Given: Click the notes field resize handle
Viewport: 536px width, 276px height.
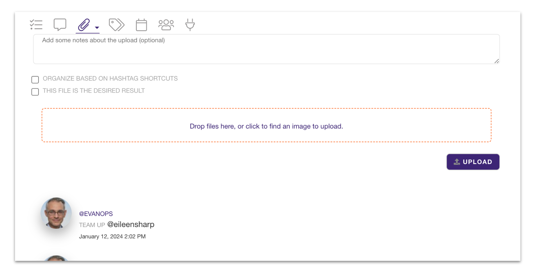Looking at the screenshot, I should (x=497, y=61).
